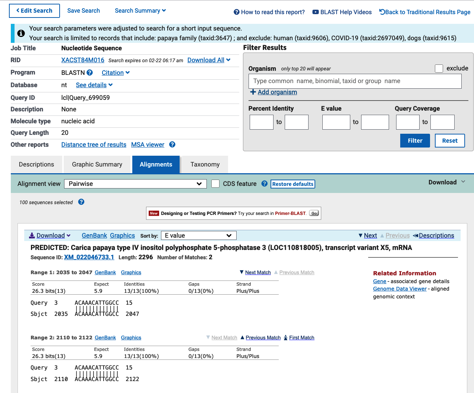Click the Percent Identity maximum field
The height and width of the screenshot is (393, 474).
(x=297, y=122)
